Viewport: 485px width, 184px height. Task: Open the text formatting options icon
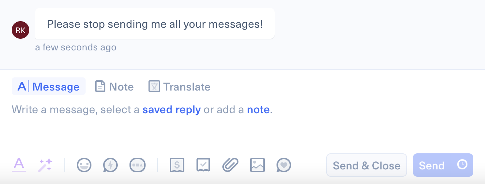click(x=19, y=165)
